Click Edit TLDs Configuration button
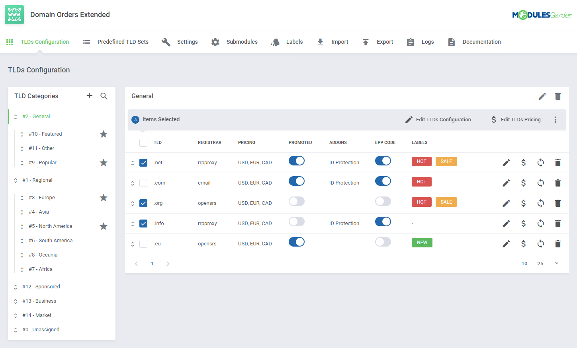 click(438, 120)
